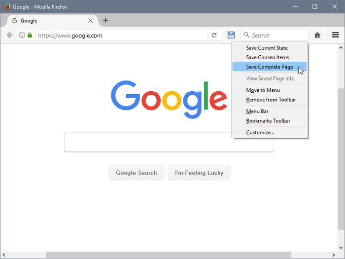Toggle the Menu Bar option
345x259 pixels.
(269, 111)
